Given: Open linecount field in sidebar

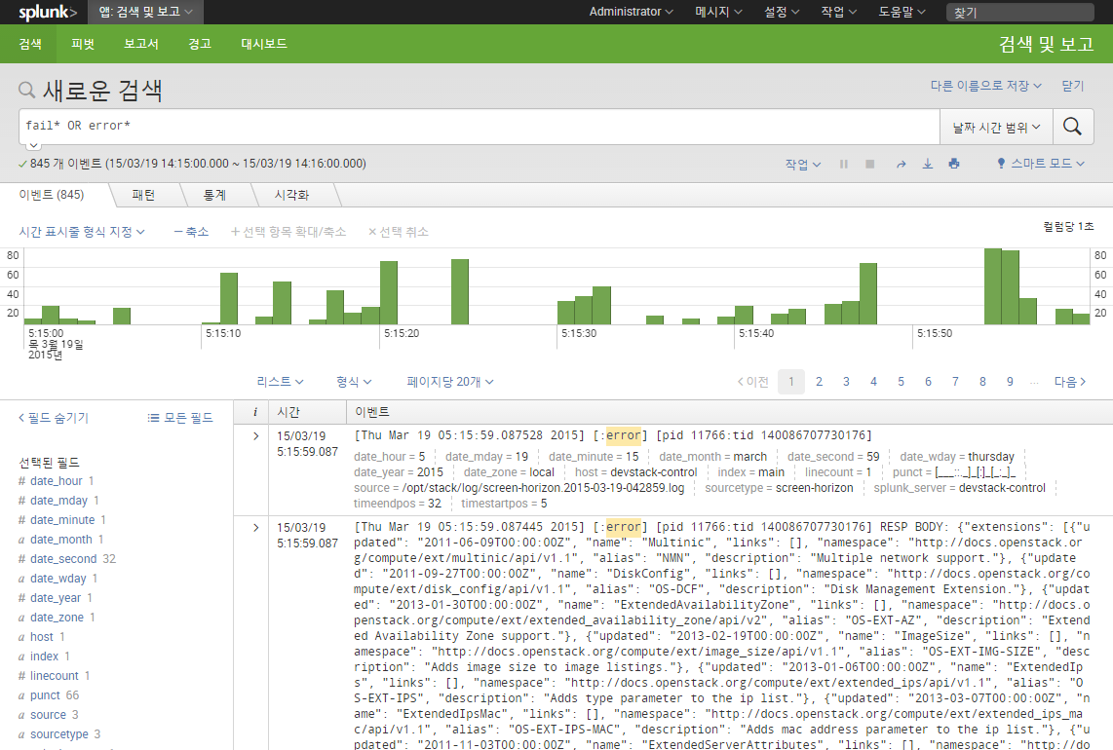Looking at the screenshot, I should [x=54, y=676].
